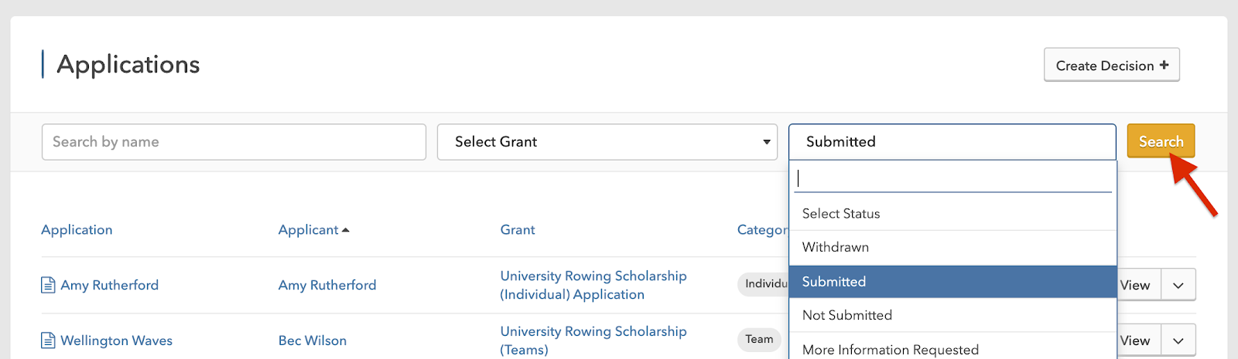Viewport: 1238px width, 359px height.
Task: Choose Withdrawn from the status list
Action: [x=836, y=248]
